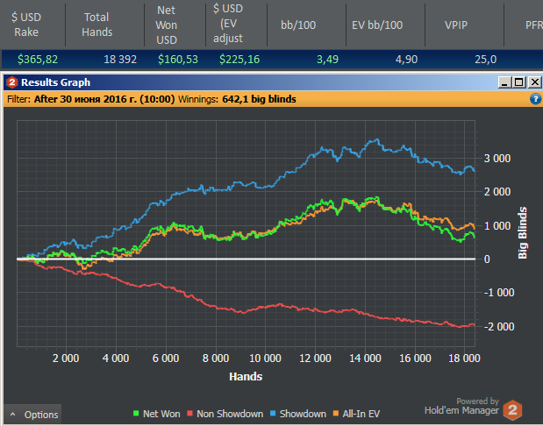Image resolution: width=543 pixels, height=426 pixels.
Task: Click the blue help question mark icon
Action: (x=535, y=99)
